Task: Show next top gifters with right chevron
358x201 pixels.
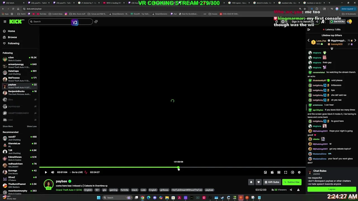Action: (355, 40)
